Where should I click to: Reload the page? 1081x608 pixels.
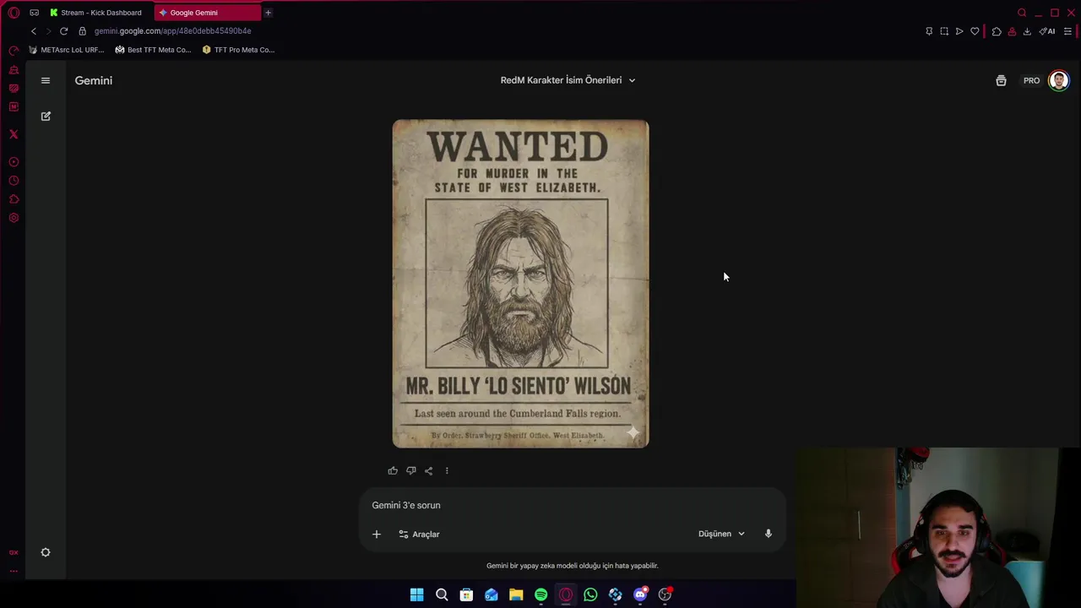pyautogui.click(x=63, y=31)
